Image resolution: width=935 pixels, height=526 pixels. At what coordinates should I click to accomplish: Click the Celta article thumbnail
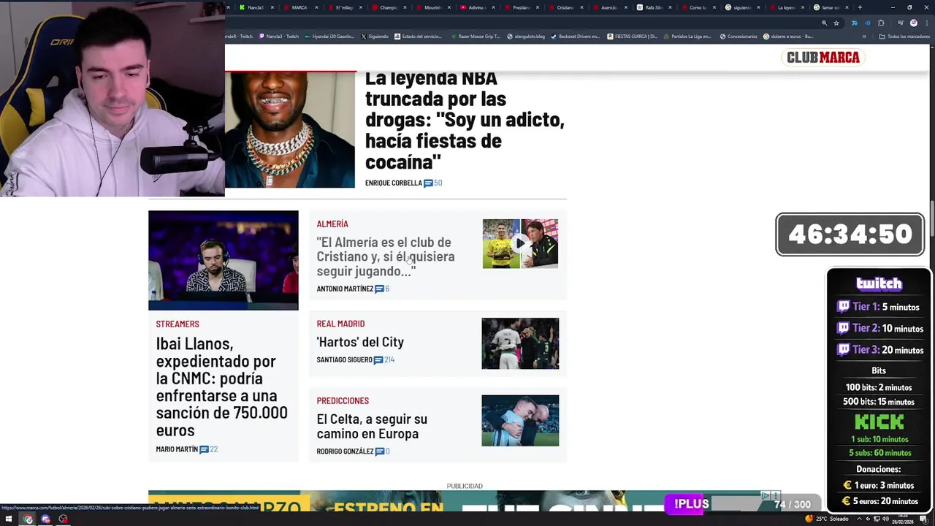pos(520,421)
